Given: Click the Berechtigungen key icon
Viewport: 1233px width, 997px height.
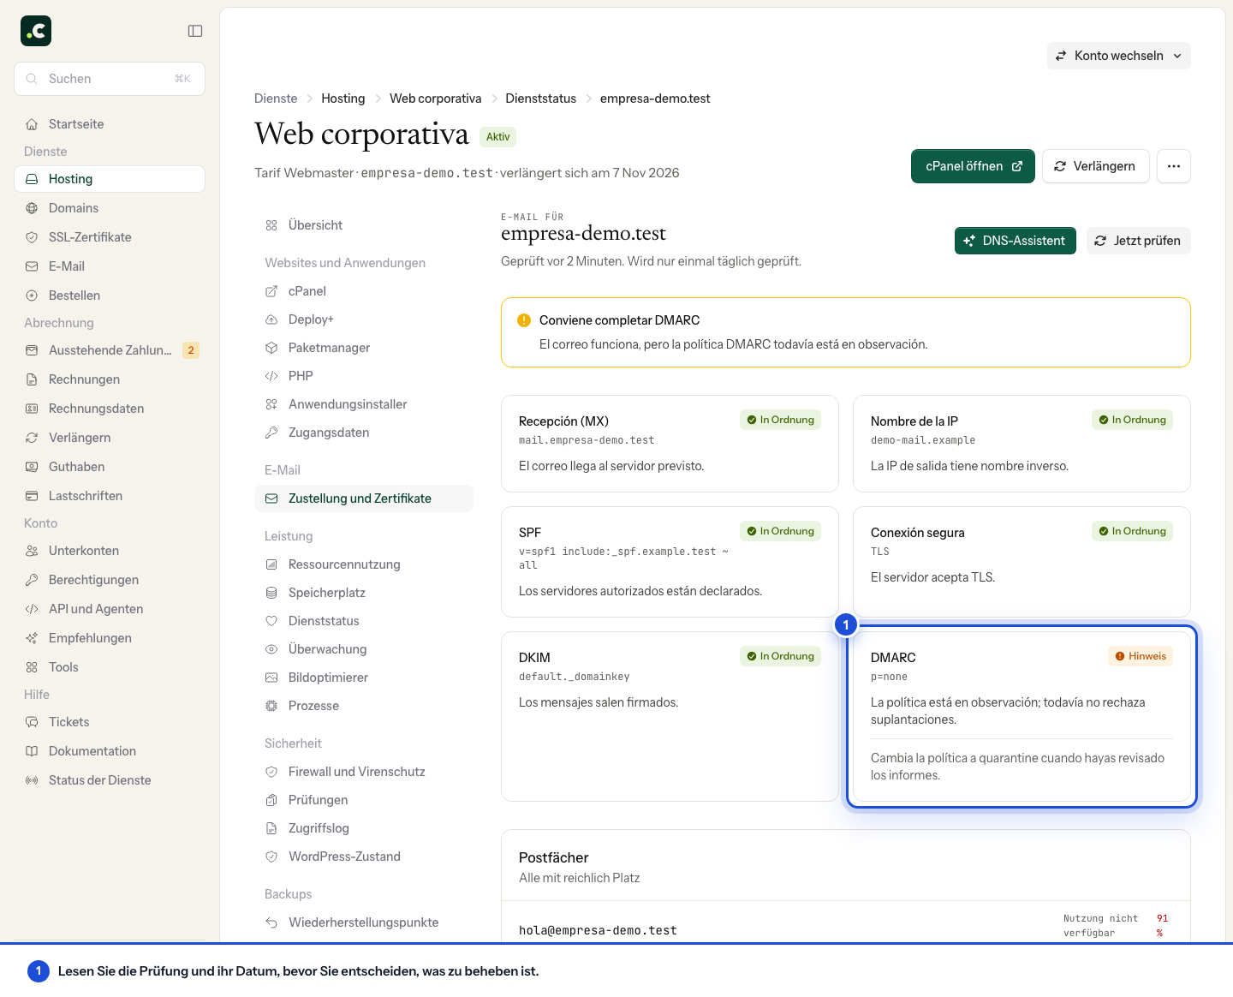Looking at the screenshot, I should (32, 580).
